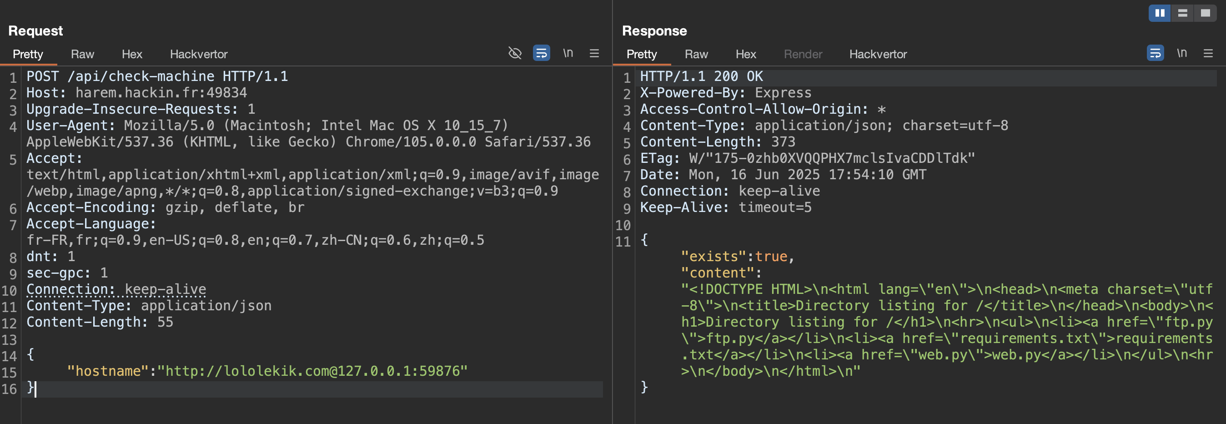Switch to Request Hex tab

tap(132, 54)
